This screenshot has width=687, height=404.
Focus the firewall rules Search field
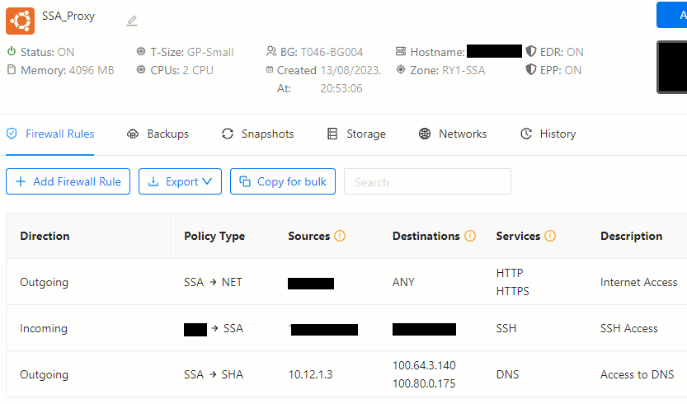[427, 181]
